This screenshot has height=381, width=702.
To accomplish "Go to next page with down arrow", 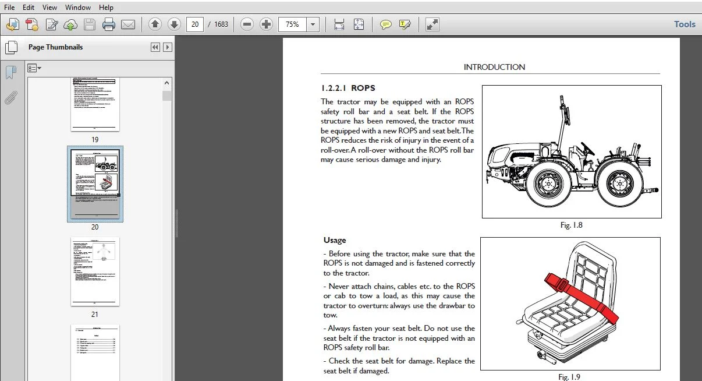I will [x=174, y=24].
